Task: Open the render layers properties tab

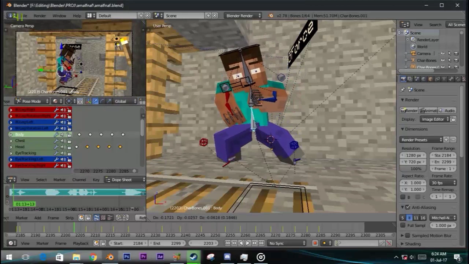Action: [410, 79]
